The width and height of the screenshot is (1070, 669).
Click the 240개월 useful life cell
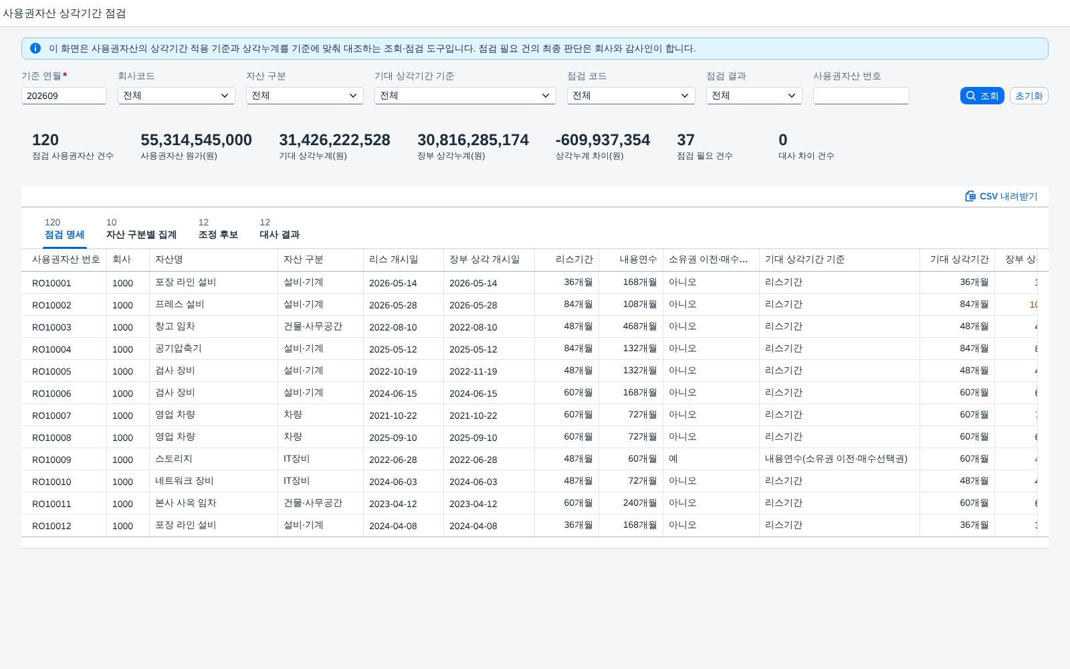pos(640,503)
